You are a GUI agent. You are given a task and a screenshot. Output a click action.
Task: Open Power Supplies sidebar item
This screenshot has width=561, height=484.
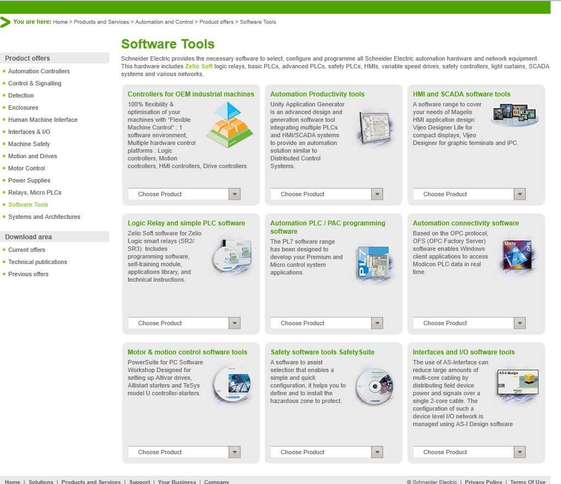[29, 181]
